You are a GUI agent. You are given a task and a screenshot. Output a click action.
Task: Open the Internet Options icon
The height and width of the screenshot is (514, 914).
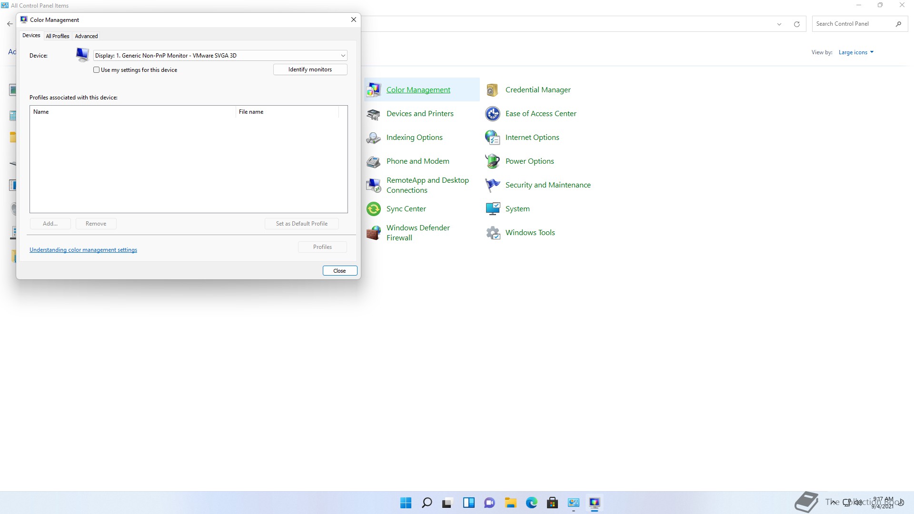(x=493, y=138)
